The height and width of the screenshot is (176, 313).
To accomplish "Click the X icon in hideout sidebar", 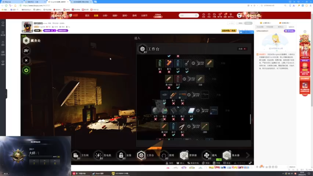I will 26,61.
